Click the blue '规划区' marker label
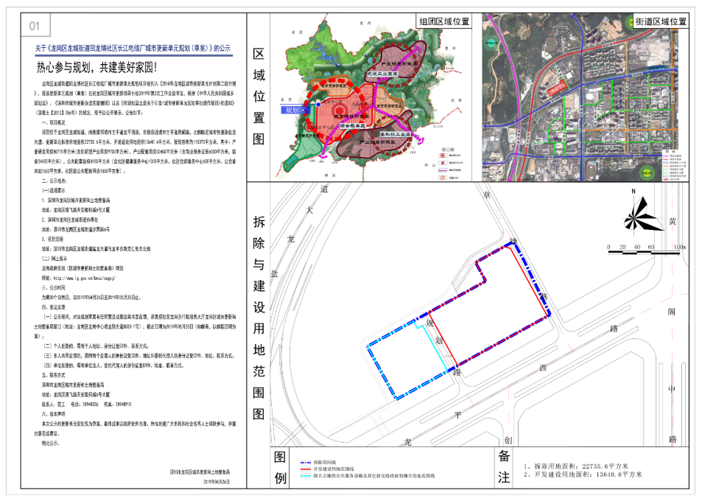This screenshot has height=501, width=702. coord(295,110)
